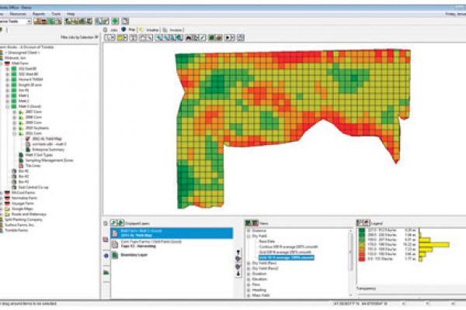
Task: Expand the Matt 1 field node
Action: pos(8,95)
